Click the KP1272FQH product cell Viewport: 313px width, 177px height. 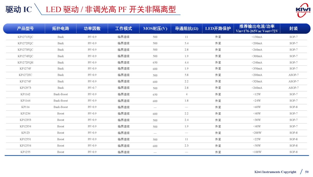click(x=25, y=62)
